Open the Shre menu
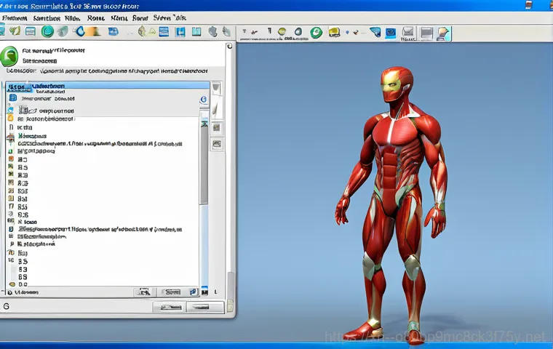Screen dimensions: 553x349 pyautogui.click(x=162, y=18)
